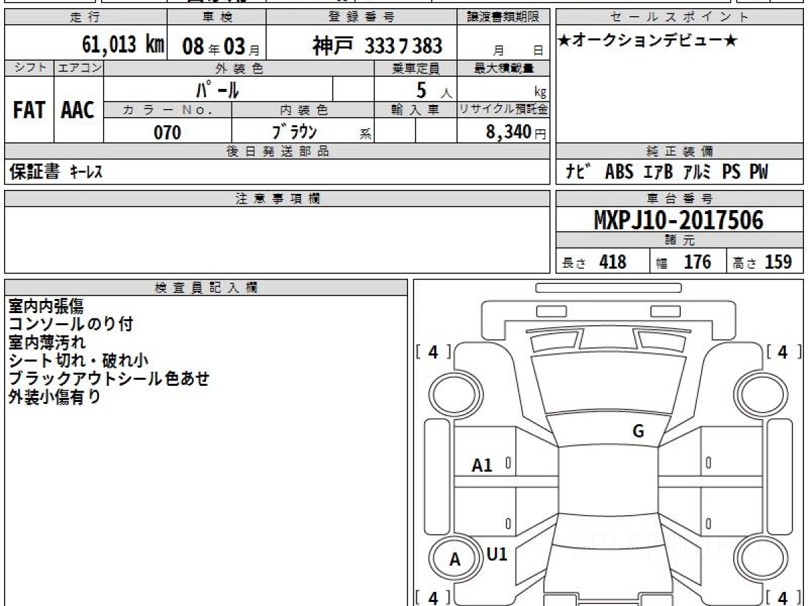Click the シート切れ・破れ小 inspector note
The height and width of the screenshot is (606, 808).
point(78,360)
